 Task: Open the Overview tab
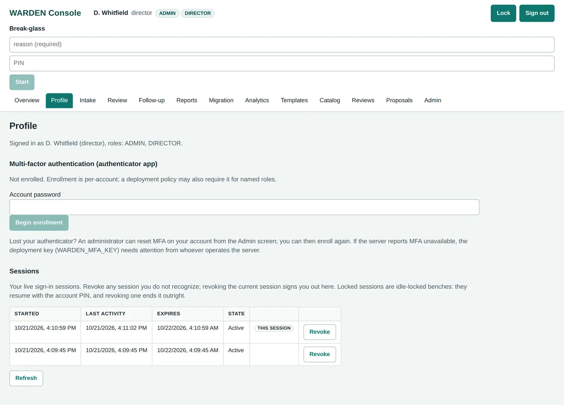27,101
